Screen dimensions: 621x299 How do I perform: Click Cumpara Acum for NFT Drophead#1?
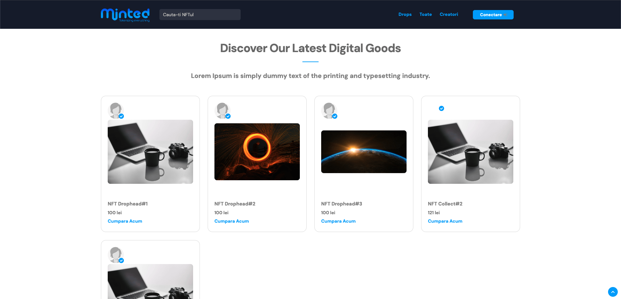[x=125, y=221]
